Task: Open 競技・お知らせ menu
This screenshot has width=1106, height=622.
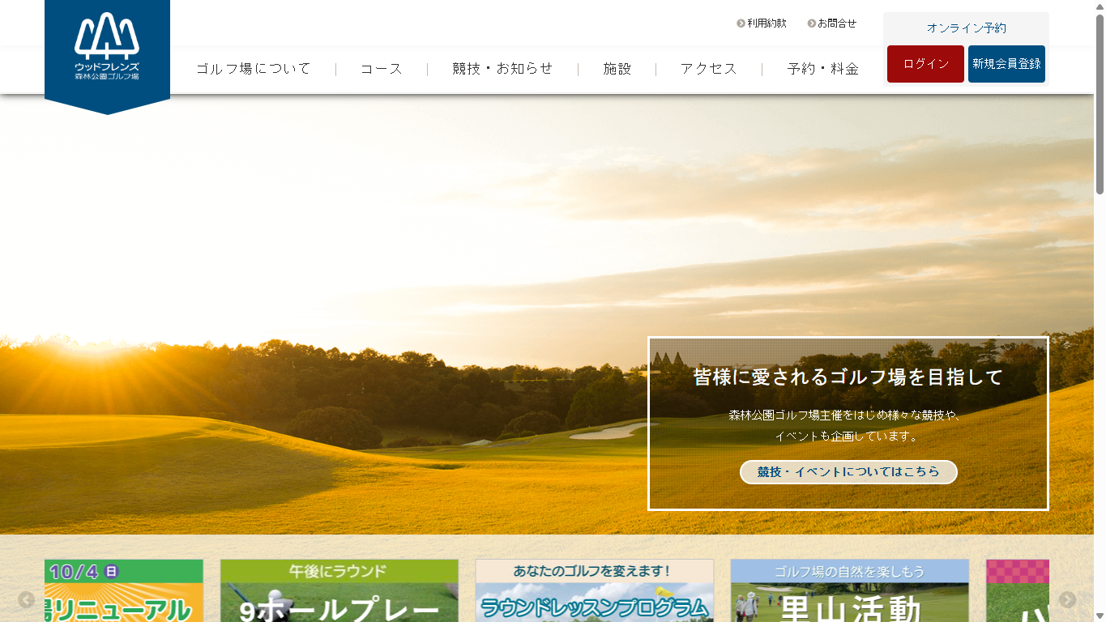Action: click(502, 69)
